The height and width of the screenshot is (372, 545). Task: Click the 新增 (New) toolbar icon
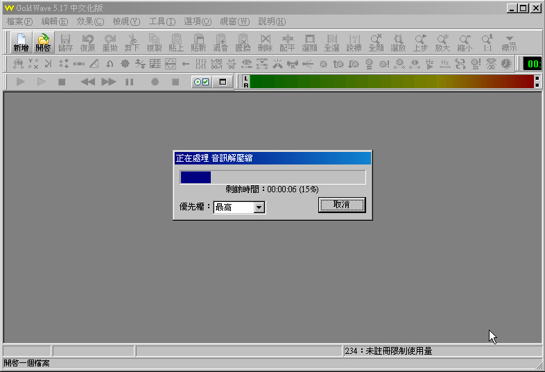click(x=21, y=43)
